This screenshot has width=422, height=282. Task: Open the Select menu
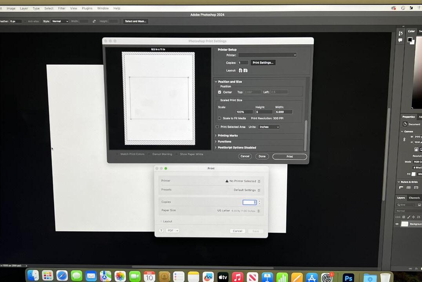[49, 8]
